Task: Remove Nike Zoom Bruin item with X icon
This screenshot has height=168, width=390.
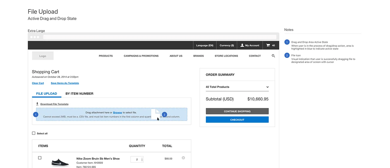Action: point(183,158)
